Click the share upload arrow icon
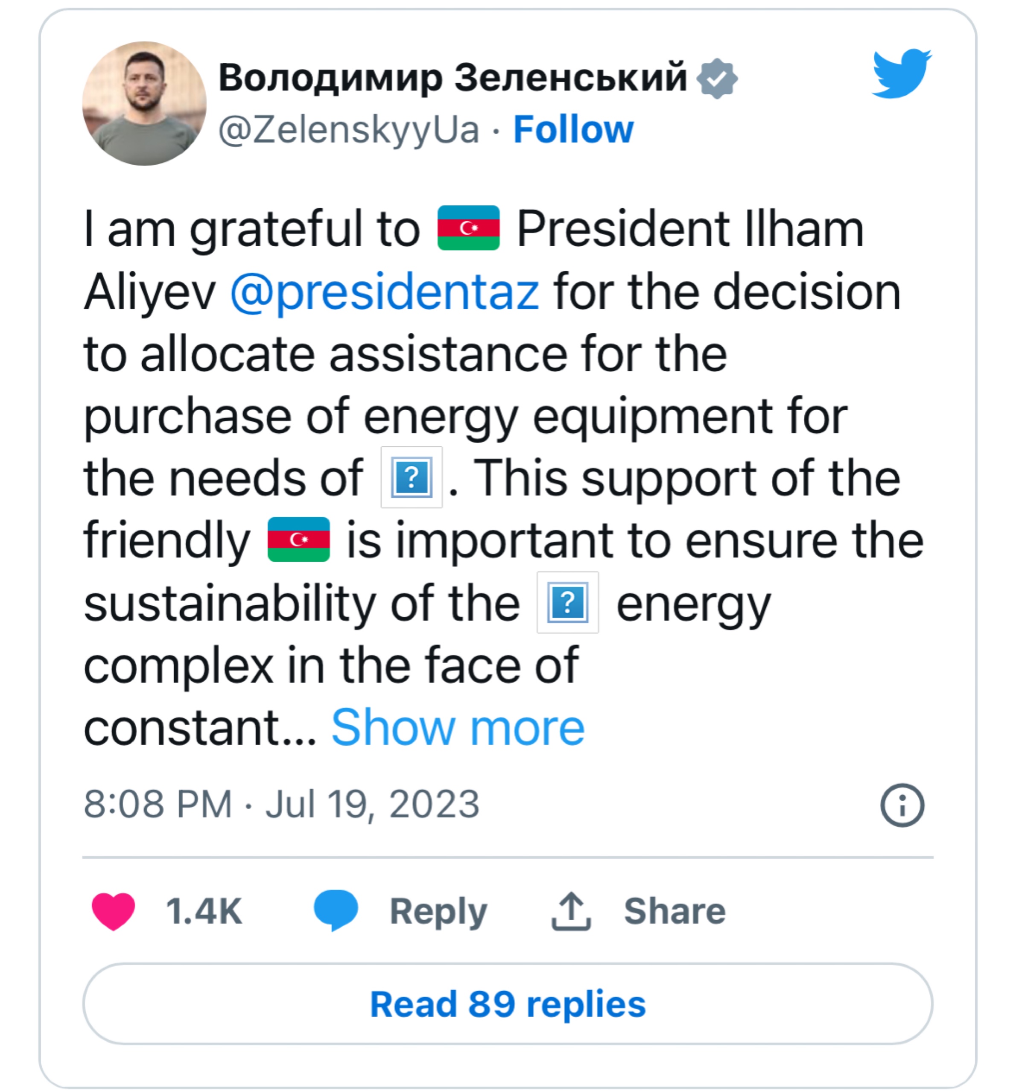Viewport: 1016px width, 1091px height. click(x=571, y=912)
